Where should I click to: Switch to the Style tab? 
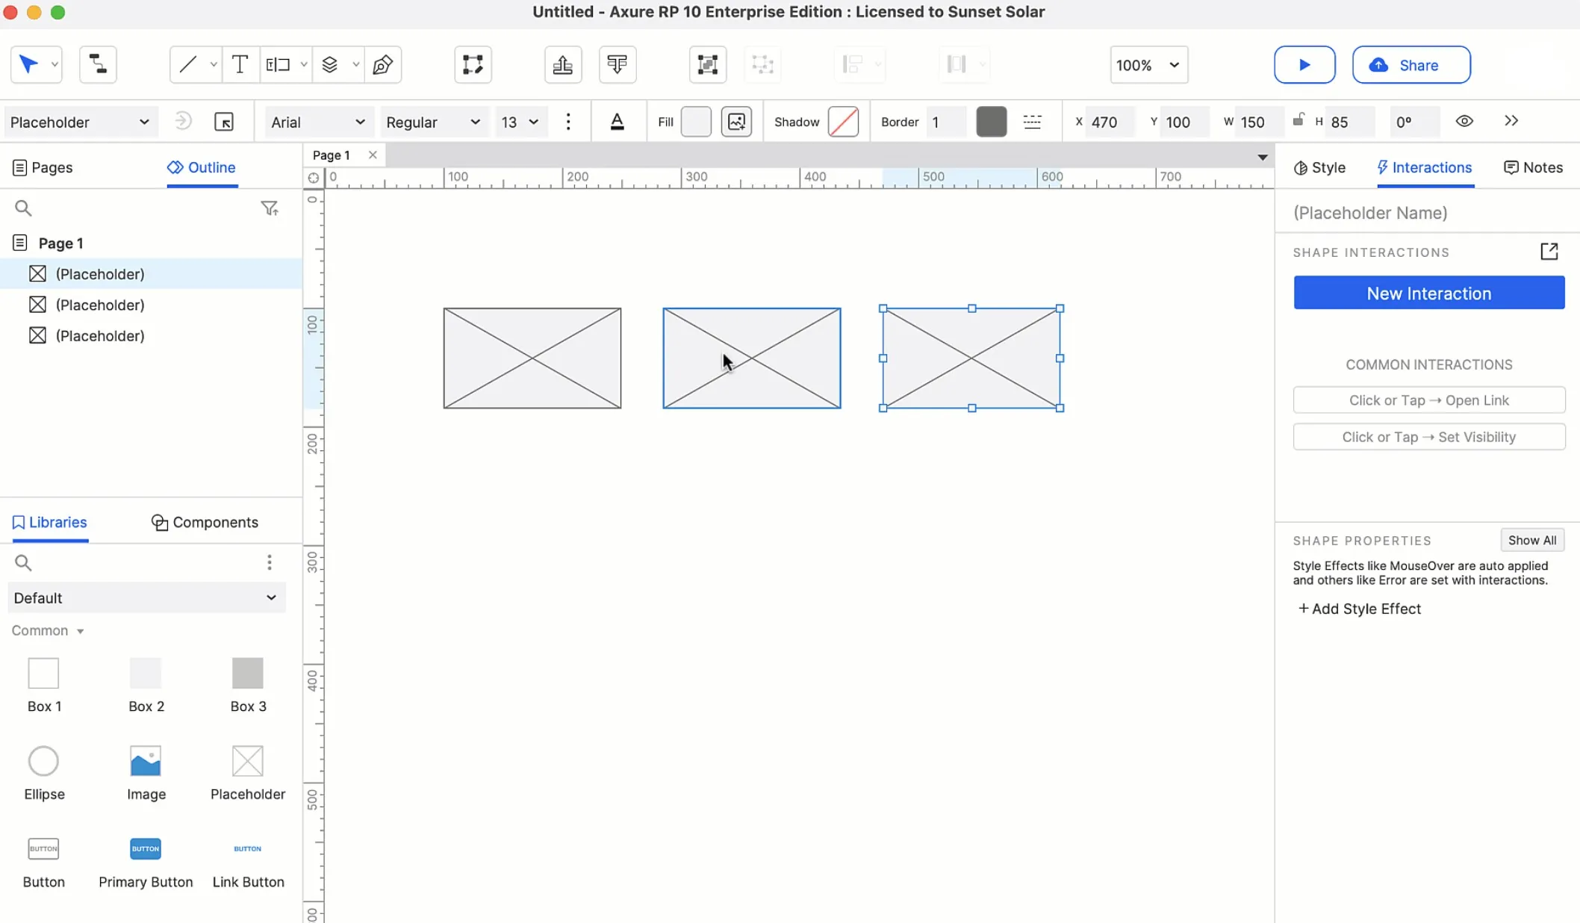[1319, 167]
